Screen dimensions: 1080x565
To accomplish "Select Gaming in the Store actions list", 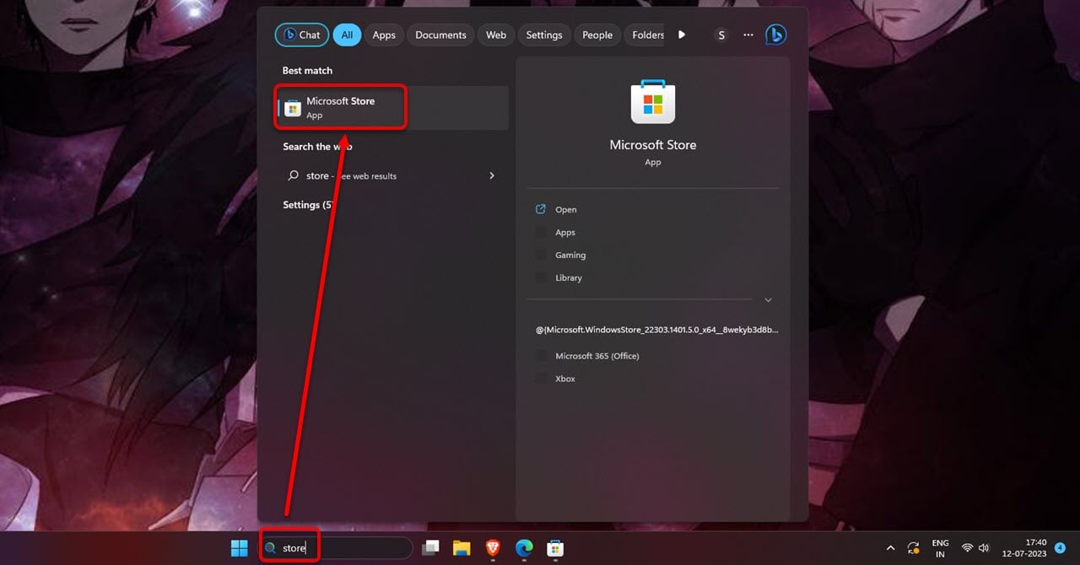I will pos(570,255).
